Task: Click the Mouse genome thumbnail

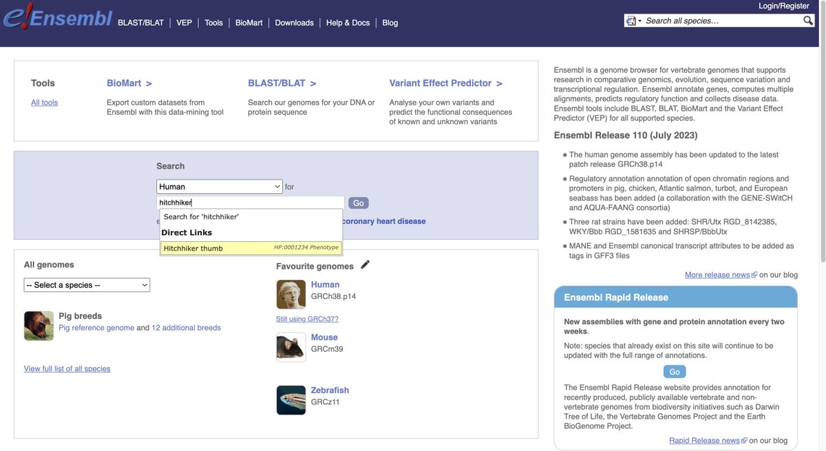Action: coord(291,347)
